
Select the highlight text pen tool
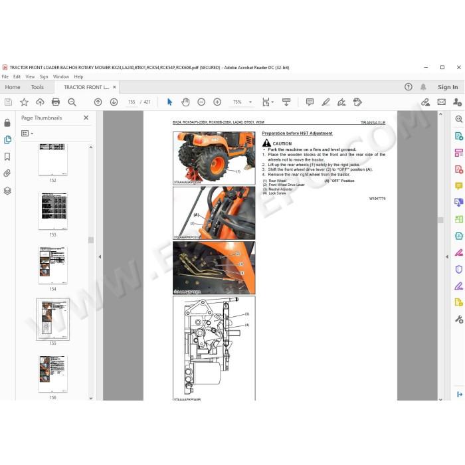(325, 102)
